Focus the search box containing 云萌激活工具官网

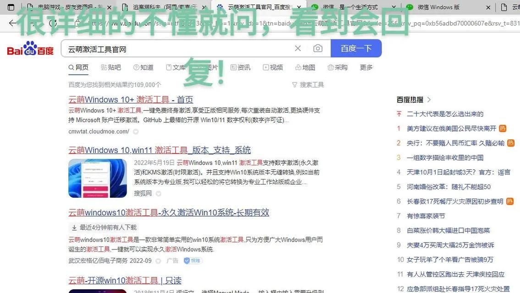[x=179, y=49]
